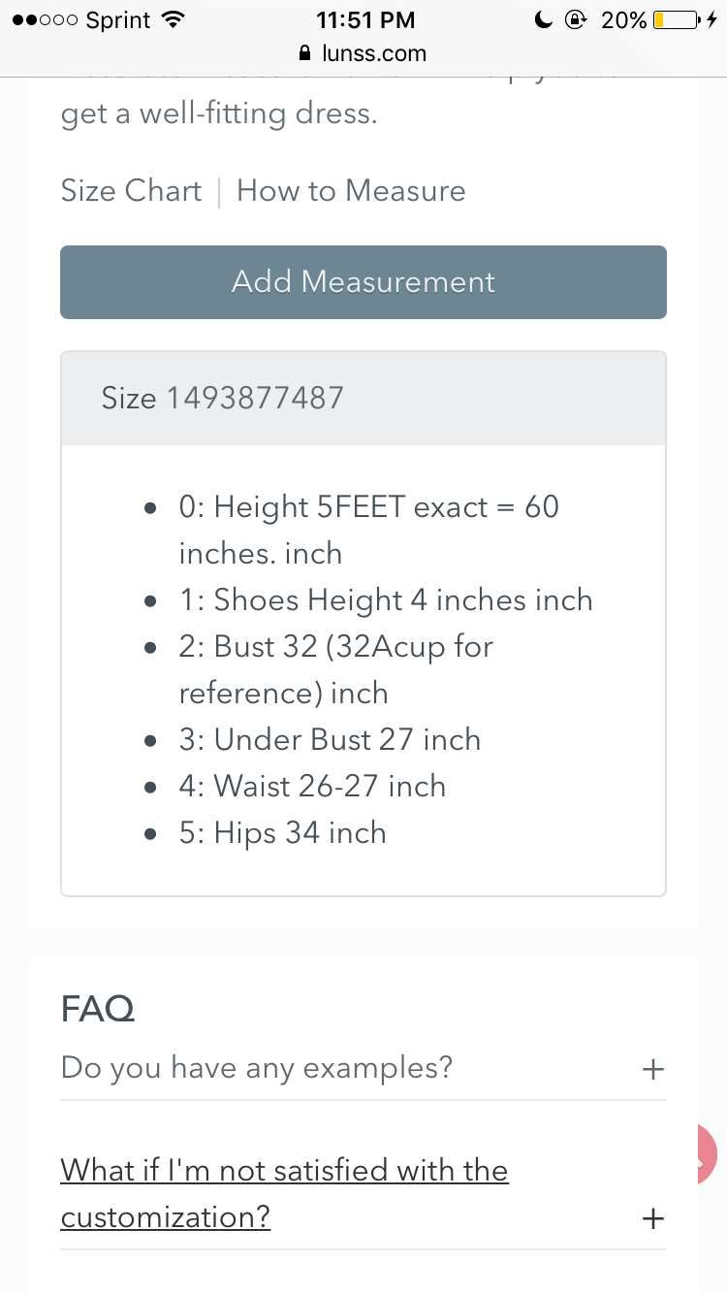Tap the 11:51 PM clock in status bar
The image size is (727, 1294).
[365, 19]
